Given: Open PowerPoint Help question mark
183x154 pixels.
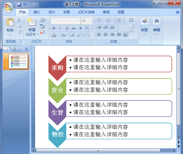Looking at the screenshot, I should 178,12.
